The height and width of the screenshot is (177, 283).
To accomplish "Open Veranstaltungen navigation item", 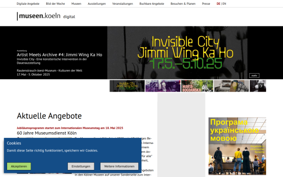I will 123,4.
